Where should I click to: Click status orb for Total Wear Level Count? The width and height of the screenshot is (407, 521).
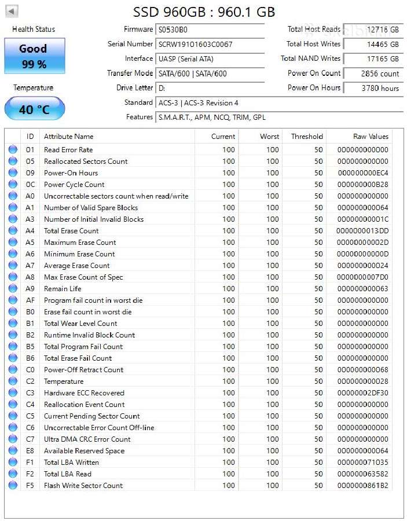[x=13, y=323]
